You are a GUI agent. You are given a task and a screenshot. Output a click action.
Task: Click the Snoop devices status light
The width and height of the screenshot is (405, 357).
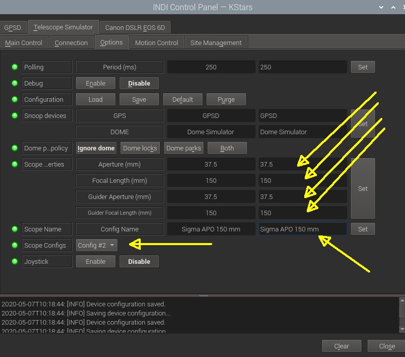pos(15,115)
